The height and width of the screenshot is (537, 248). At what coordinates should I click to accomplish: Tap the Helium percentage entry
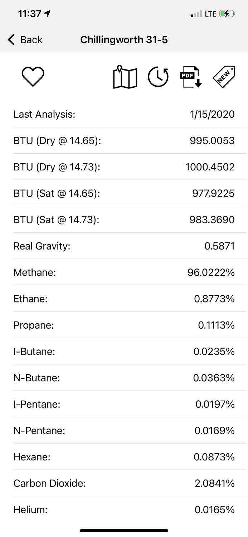(x=124, y=509)
